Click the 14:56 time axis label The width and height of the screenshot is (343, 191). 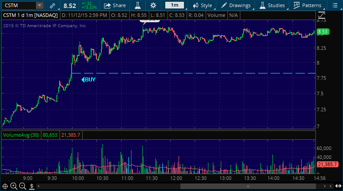319,178
